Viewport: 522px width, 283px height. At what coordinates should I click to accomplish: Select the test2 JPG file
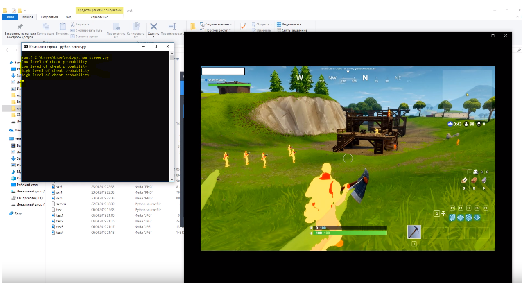click(60, 221)
